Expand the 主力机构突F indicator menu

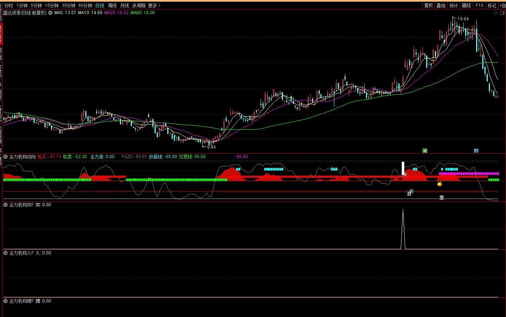pos(5,205)
